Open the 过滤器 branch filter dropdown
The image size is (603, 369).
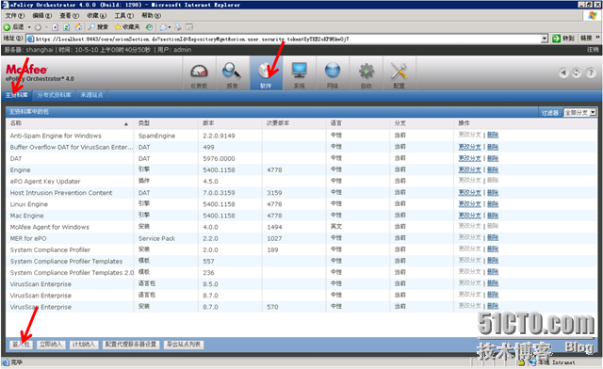pos(580,112)
